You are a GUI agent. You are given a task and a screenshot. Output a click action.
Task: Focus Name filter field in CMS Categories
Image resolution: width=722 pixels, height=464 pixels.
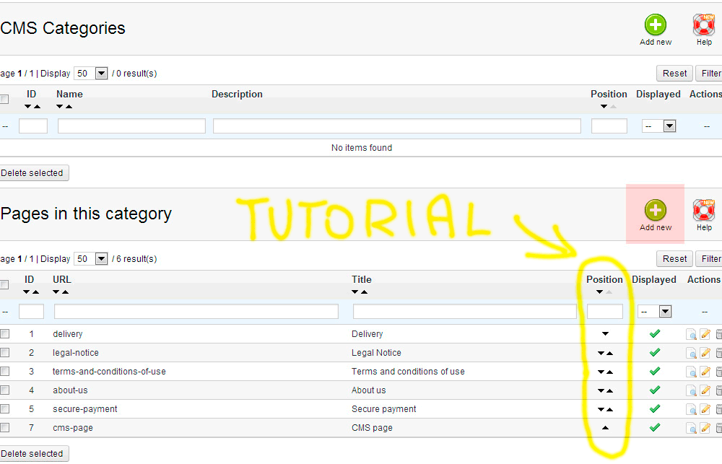click(x=131, y=126)
